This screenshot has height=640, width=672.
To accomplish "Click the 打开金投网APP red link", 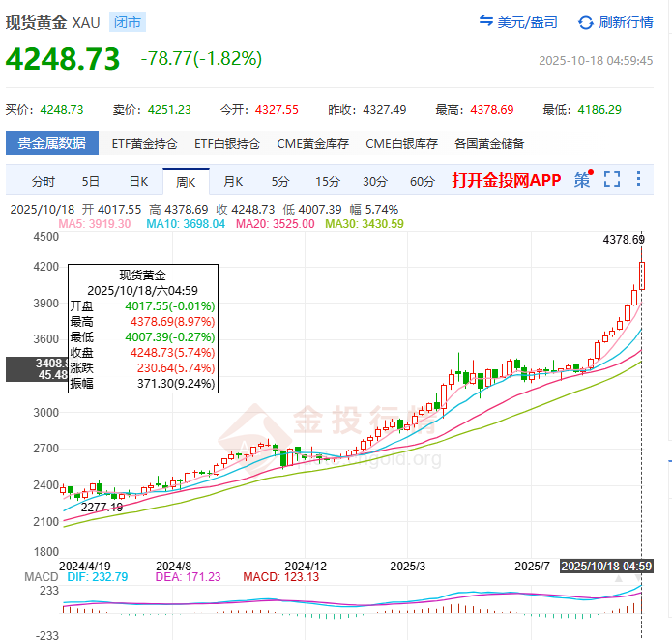I will (507, 180).
